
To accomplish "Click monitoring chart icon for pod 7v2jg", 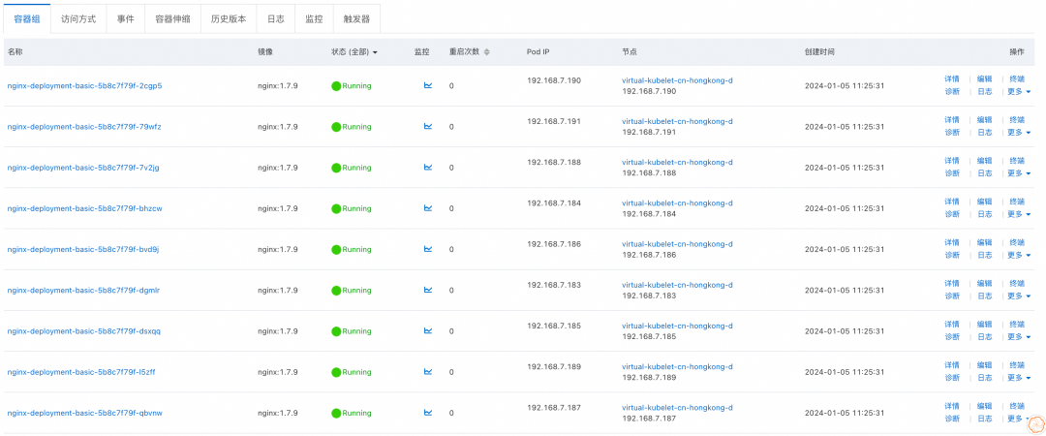I will (x=428, y=167).
